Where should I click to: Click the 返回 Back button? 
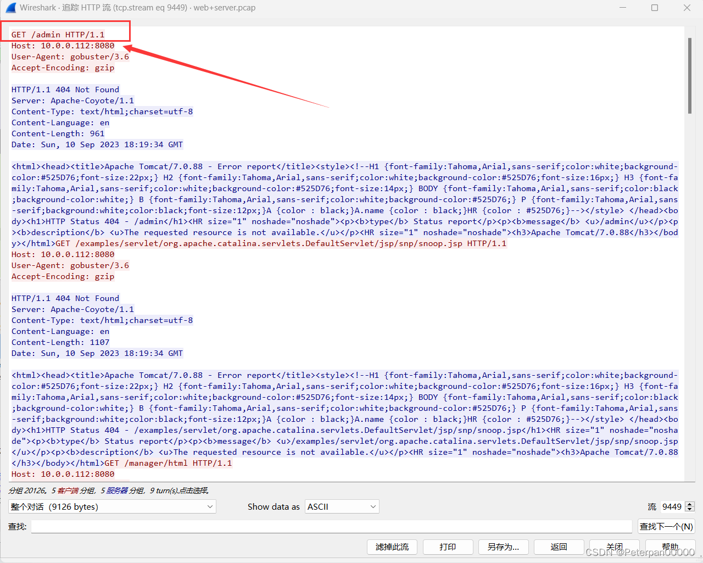point(559,547)
